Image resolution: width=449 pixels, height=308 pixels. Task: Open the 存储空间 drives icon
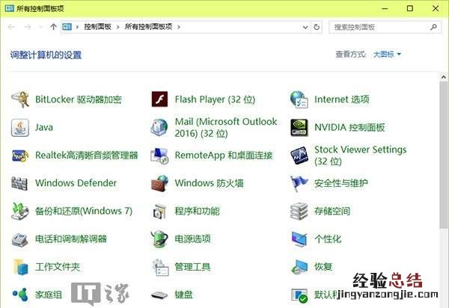pos(299,212)
